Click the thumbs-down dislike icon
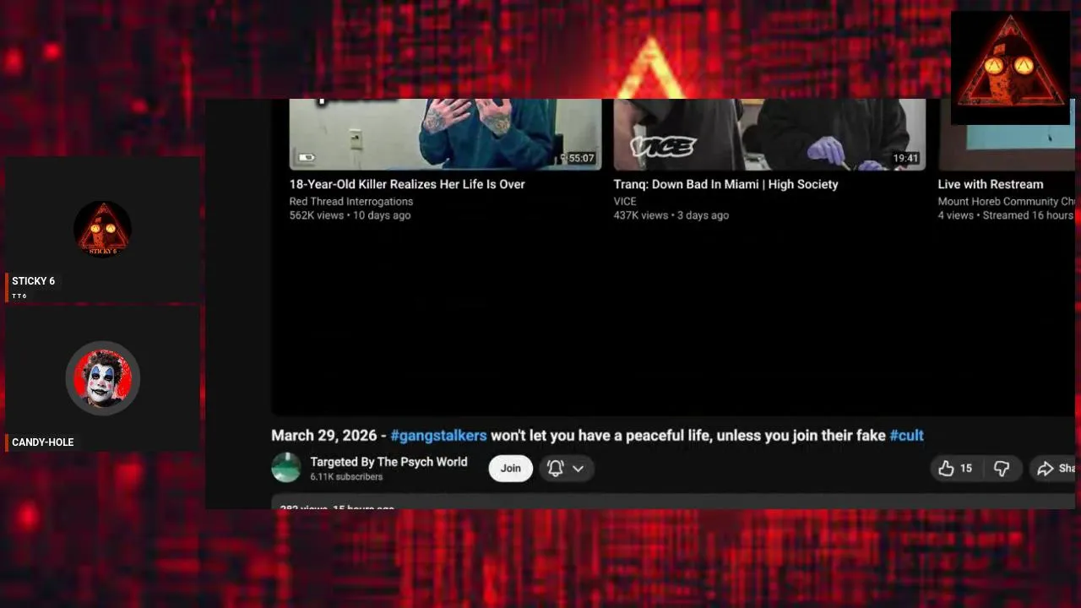The image size is (1081, 608). (x=1002, y=469)
